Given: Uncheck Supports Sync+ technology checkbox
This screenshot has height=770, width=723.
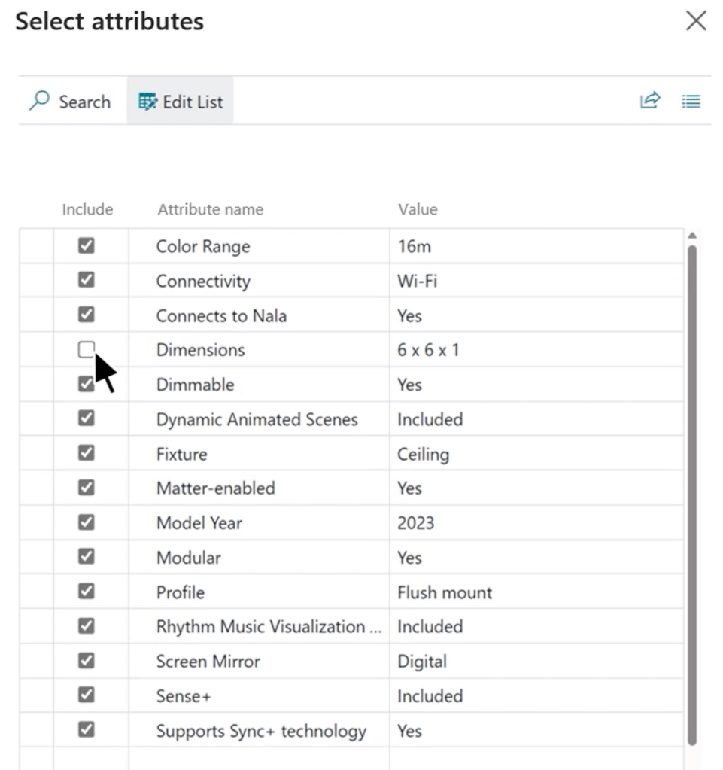Looking at the screenshot, I should pyautogui.click(x=87, y=729).
